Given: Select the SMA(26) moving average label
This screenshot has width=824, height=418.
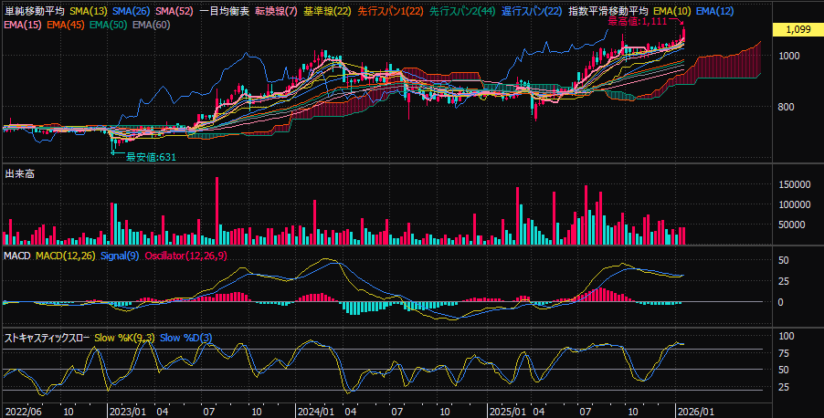Looking at the screenshot, I should [x=131, y=11].
